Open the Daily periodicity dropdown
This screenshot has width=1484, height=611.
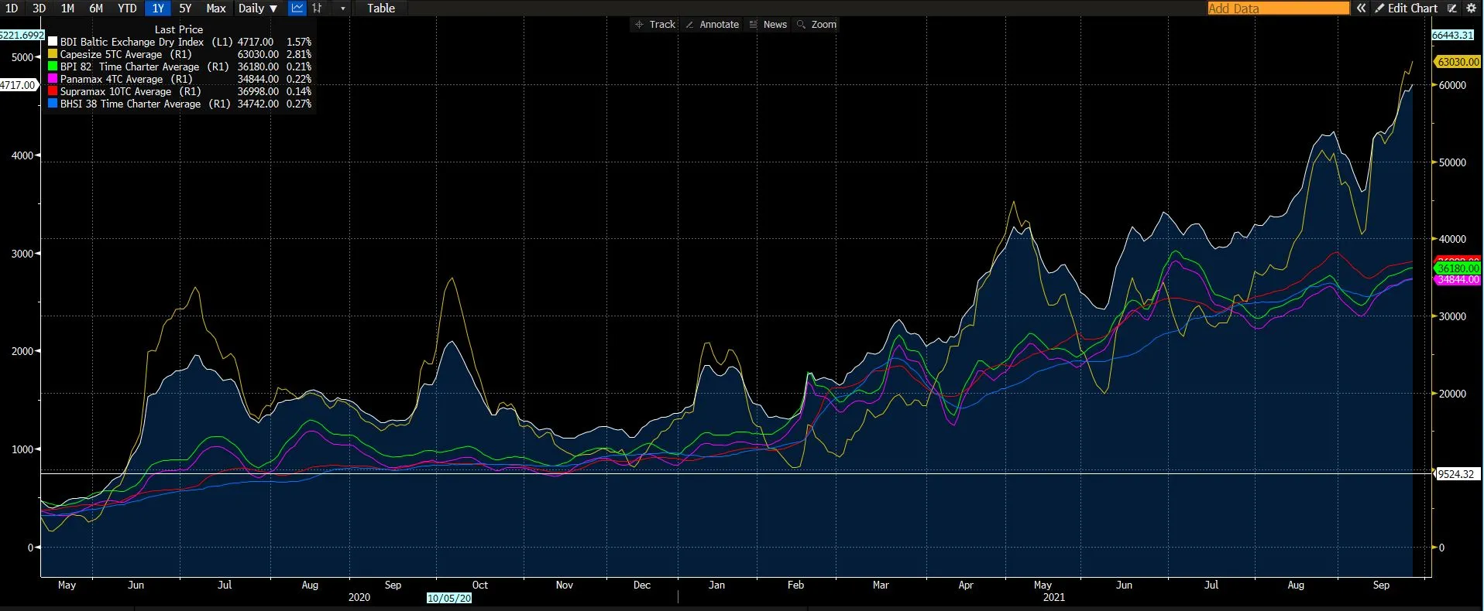click(x=258, y=8)
